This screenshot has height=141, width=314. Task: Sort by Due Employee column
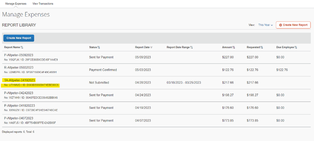click(x=287, y=47)
